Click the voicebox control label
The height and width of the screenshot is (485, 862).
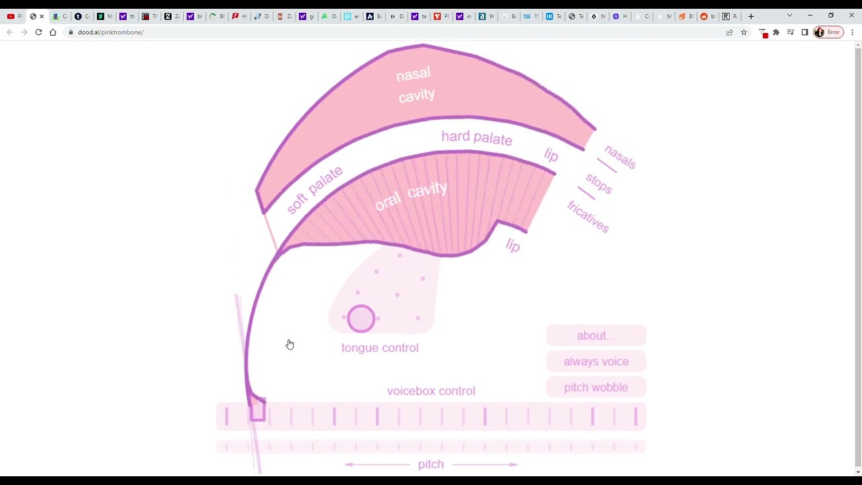[431, 391]
